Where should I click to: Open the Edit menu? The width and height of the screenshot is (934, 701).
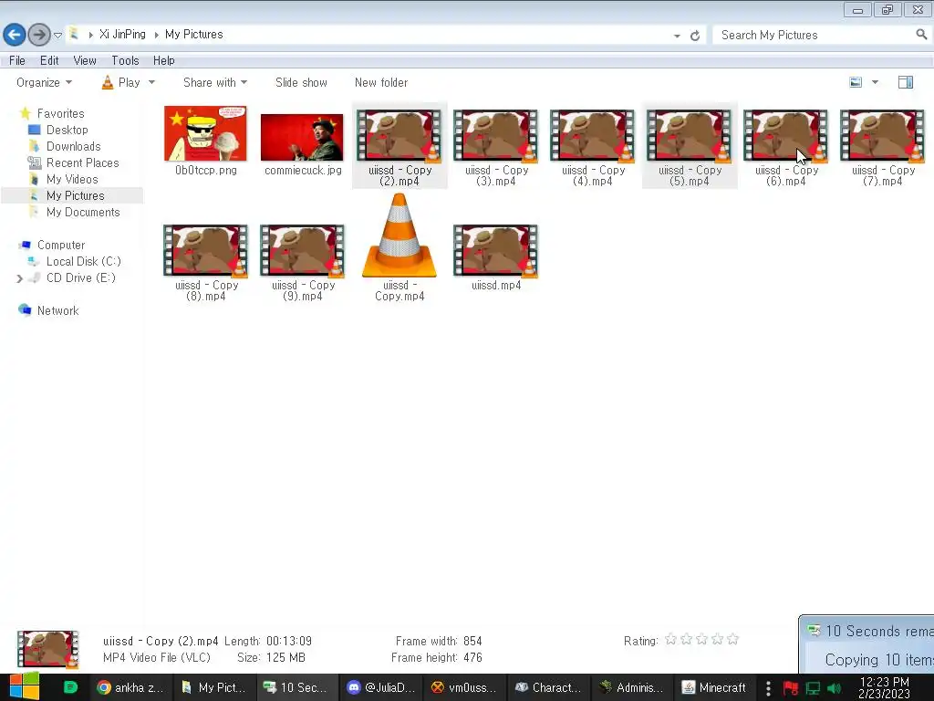pyautogui.click(x=49, y=61)
